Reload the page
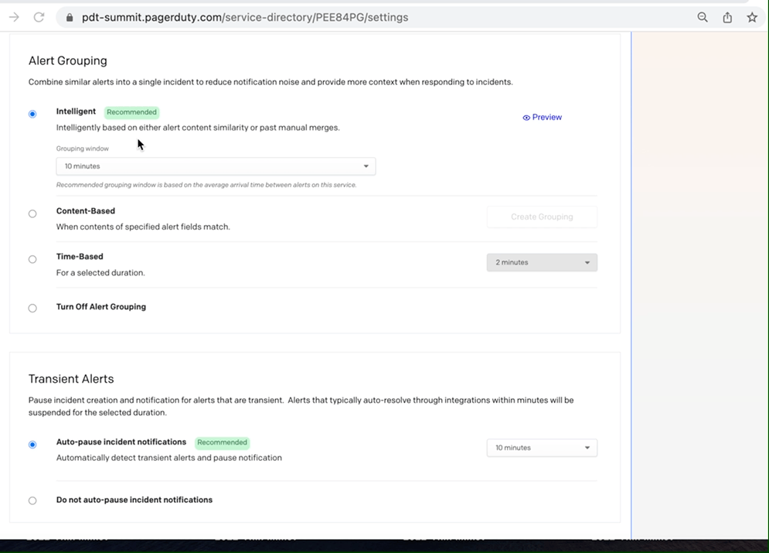 tap(39, 16)
